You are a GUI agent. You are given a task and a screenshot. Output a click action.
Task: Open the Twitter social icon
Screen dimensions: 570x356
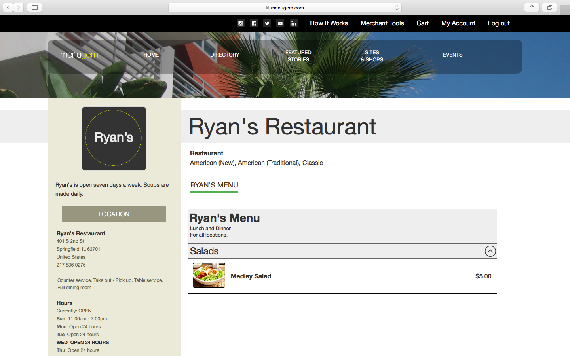267,23
